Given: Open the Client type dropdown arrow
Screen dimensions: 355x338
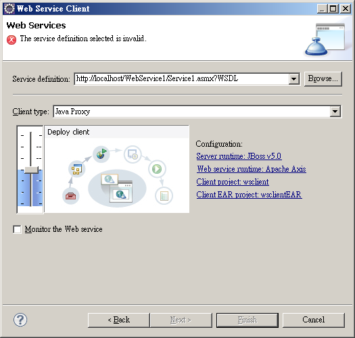Looking at the screenshot, I should click(335, 112).
